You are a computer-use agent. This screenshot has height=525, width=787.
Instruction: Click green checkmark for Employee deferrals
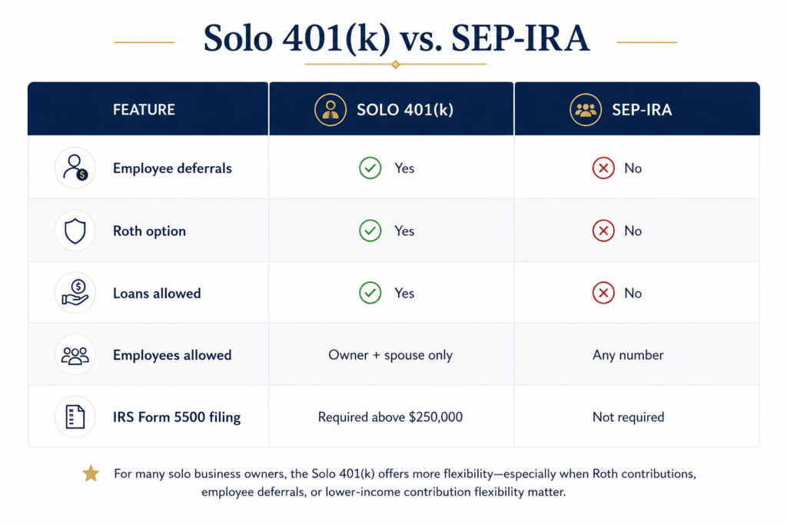(x=370, y=168)
